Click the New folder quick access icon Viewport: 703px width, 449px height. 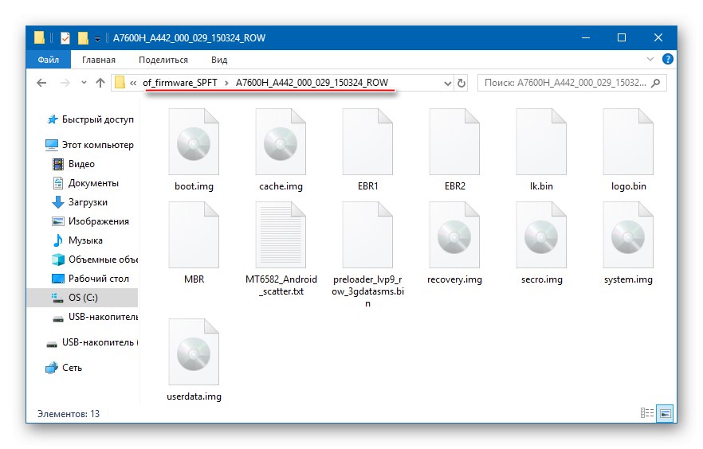(x=83, y=38)
